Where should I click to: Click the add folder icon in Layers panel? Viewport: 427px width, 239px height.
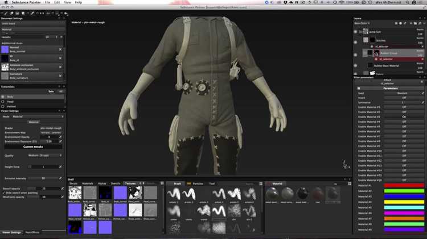pos(415,23)
